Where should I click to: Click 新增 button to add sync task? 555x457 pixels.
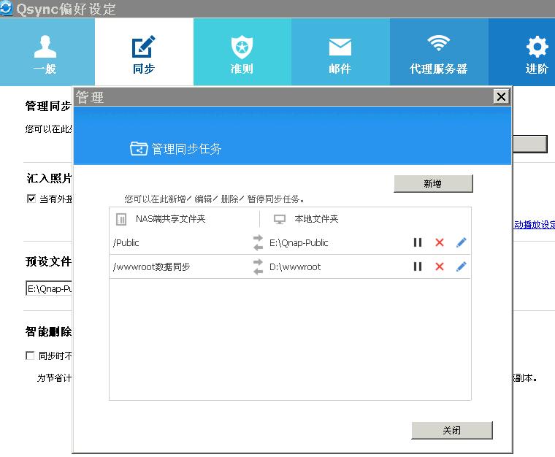coord(433,184)
